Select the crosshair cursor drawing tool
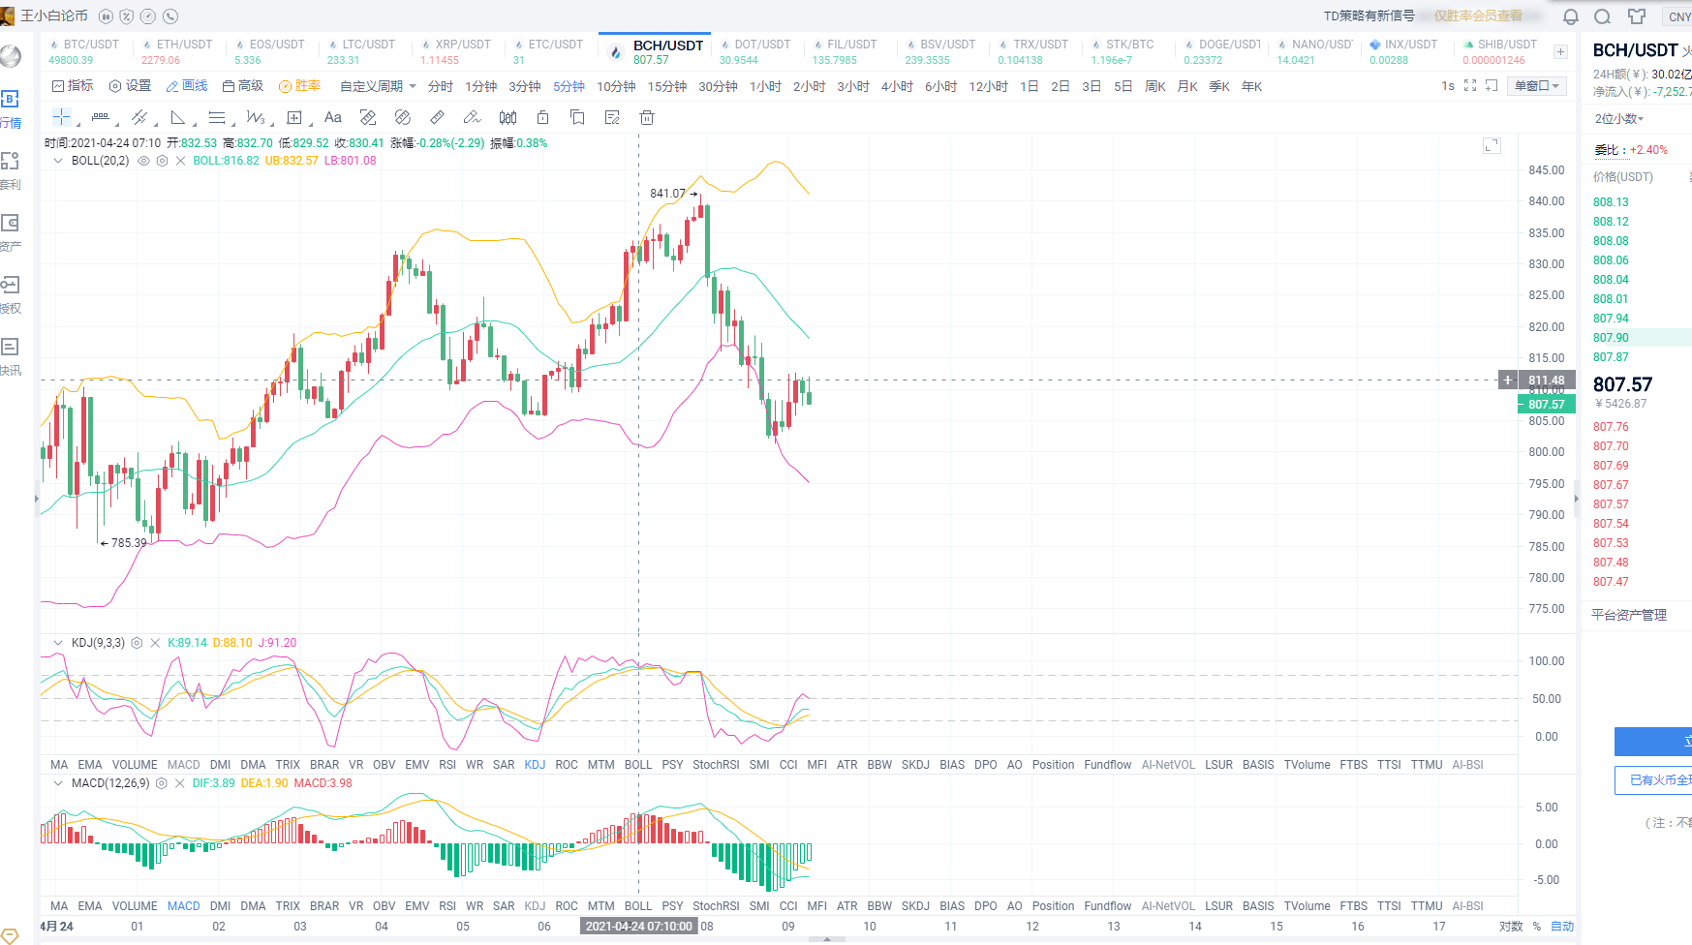1692x945 pixels. [x=61, y=117]
